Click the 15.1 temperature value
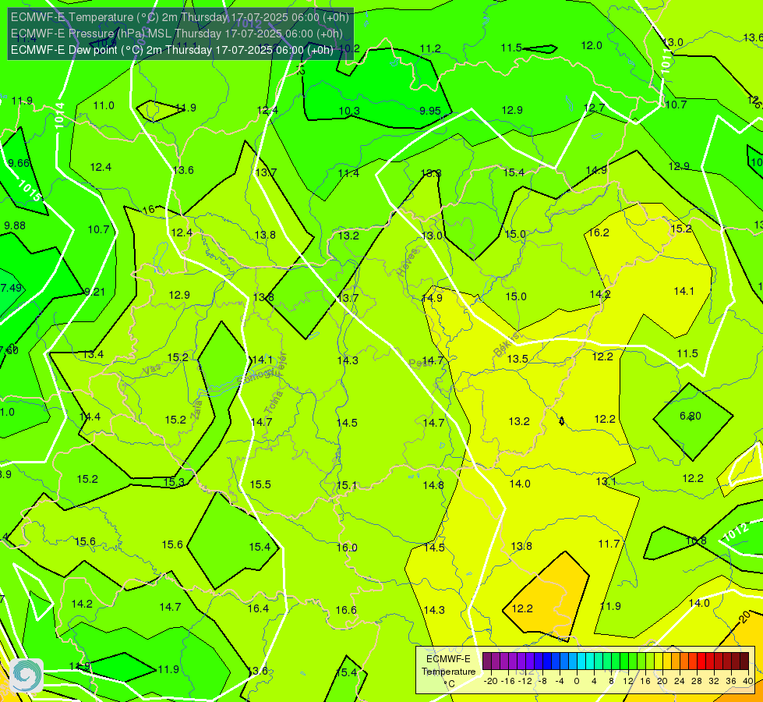Viewport: 763px width, 702px height. click(347, 486)
